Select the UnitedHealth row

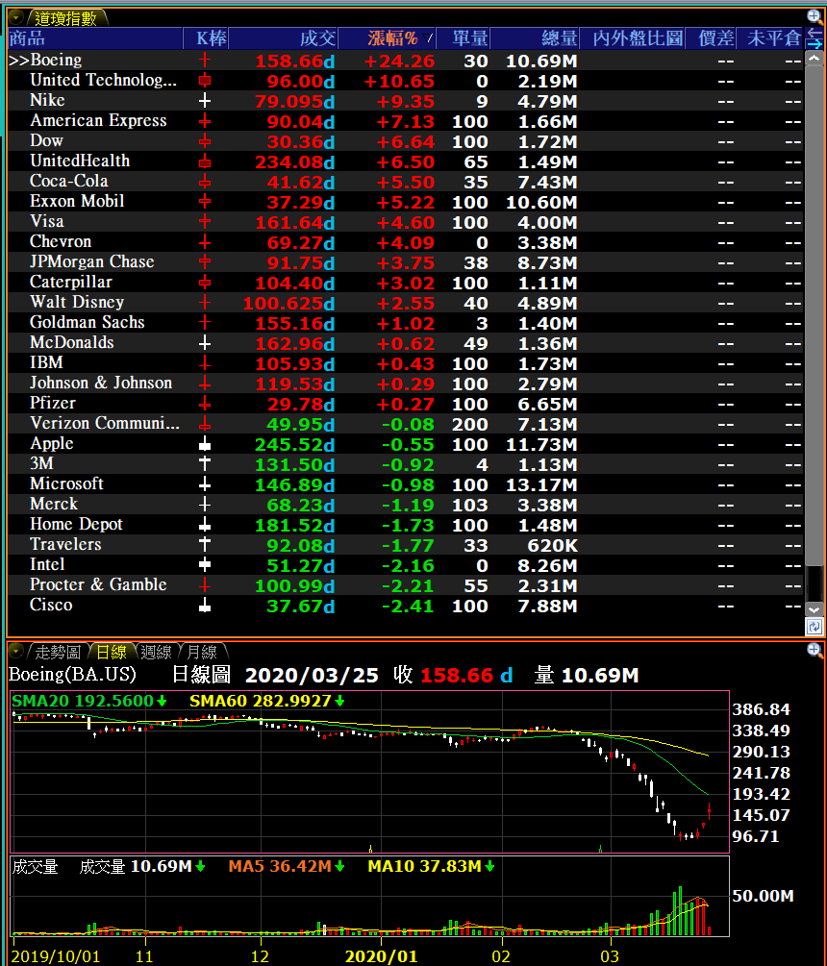coord(406,161)
